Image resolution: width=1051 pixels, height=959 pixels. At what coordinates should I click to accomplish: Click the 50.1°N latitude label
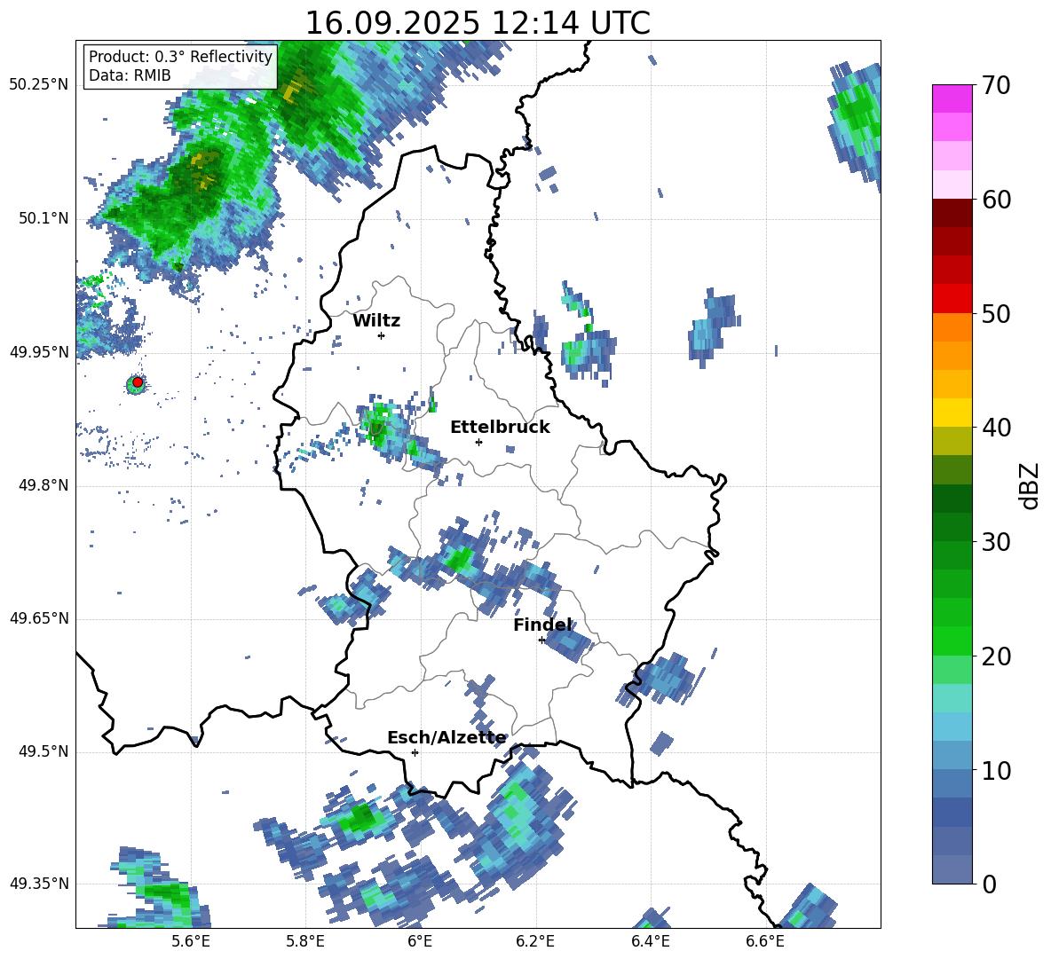point(43,218)
